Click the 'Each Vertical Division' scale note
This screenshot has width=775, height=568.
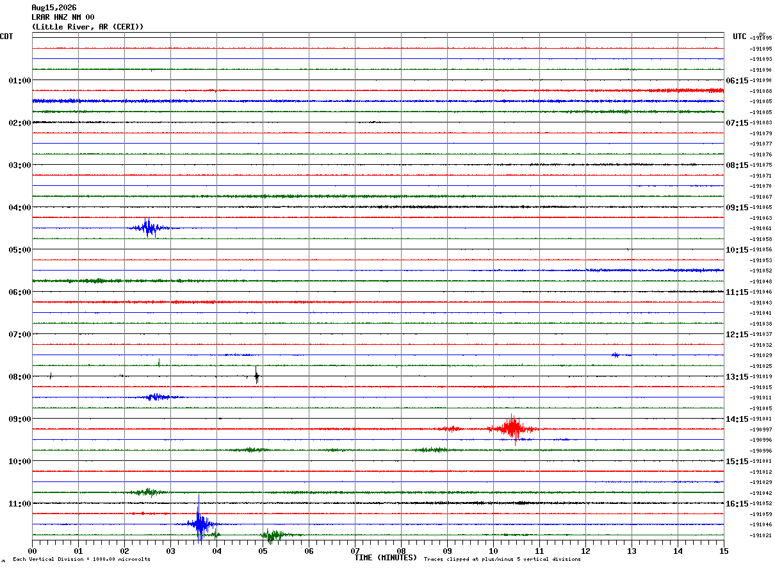pos(81,559)
